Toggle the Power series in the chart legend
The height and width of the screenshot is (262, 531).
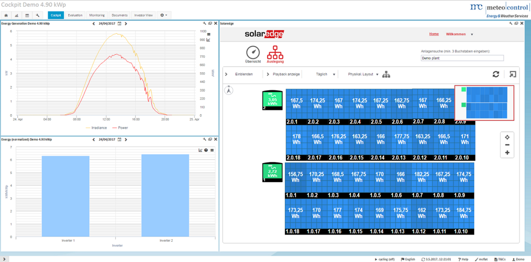click(x=123, y=128)
